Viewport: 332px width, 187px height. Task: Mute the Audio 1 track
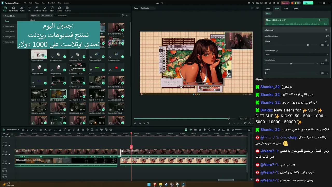(x=6, y=171)
